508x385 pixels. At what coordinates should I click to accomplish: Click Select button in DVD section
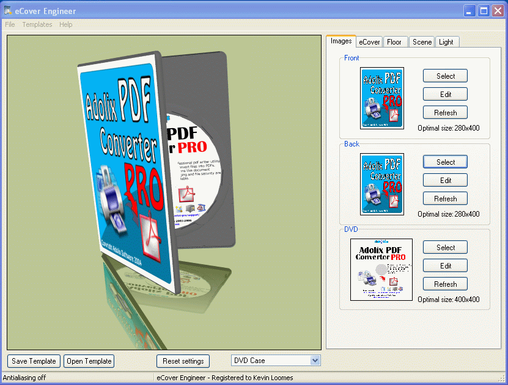(x=445, y=247)
